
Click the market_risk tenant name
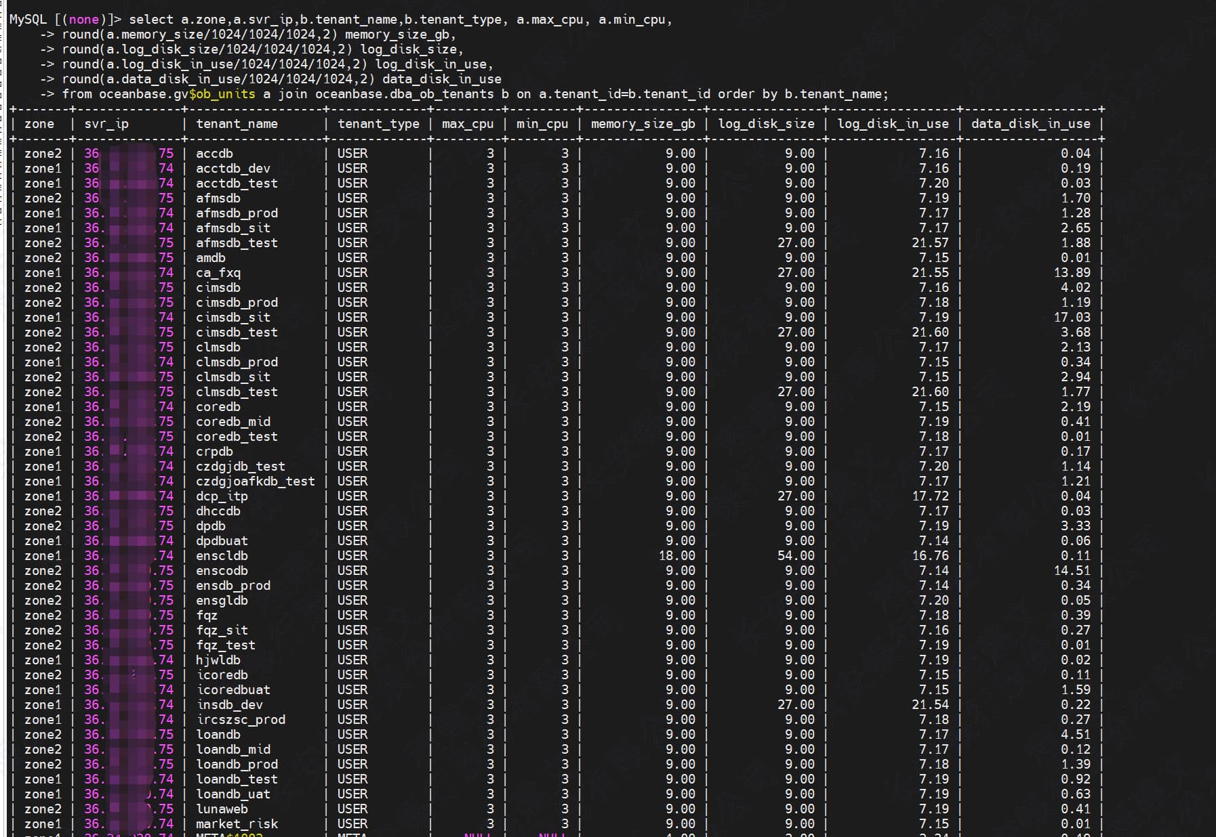[x=237, y=824]
